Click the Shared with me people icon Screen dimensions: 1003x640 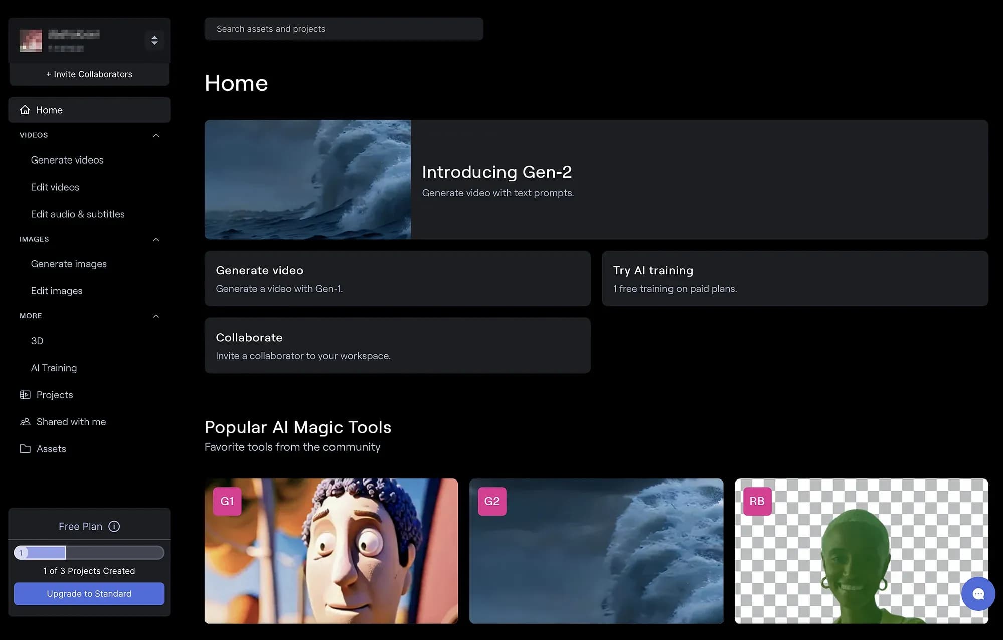click(x=25, y=422)
